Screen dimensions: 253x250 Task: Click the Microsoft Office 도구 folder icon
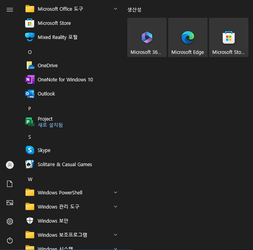click(x=30, y=9)
